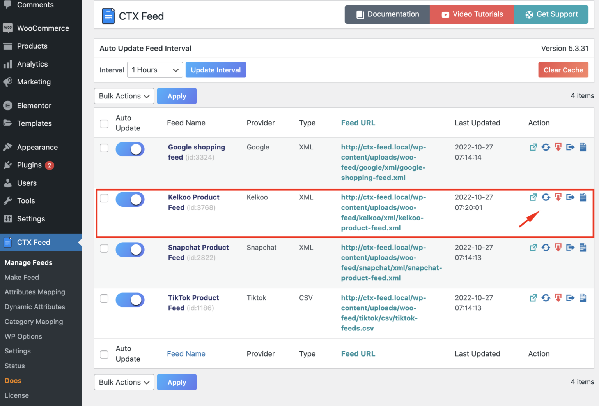Select all feeds using the header checkbox

tap(104, 123)
